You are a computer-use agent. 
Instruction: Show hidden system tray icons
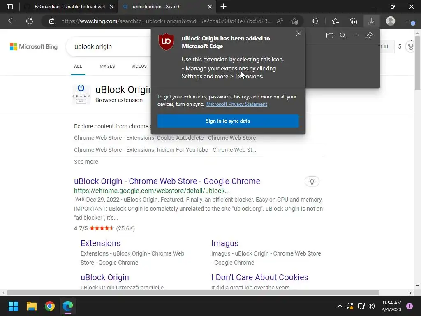click(x=340, y=306)
